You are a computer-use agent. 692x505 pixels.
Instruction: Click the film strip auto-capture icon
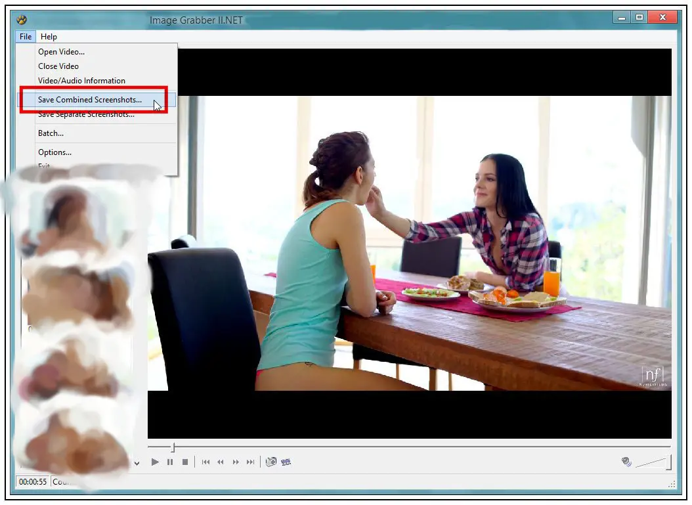286,462
